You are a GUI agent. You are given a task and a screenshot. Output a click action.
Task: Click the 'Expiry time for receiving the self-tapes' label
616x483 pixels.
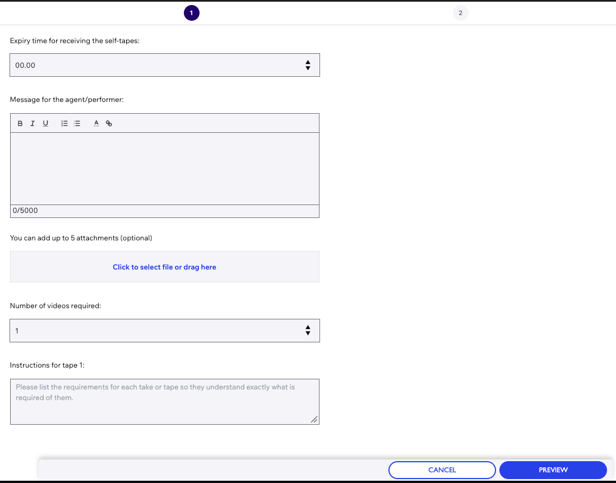point(75,41)
